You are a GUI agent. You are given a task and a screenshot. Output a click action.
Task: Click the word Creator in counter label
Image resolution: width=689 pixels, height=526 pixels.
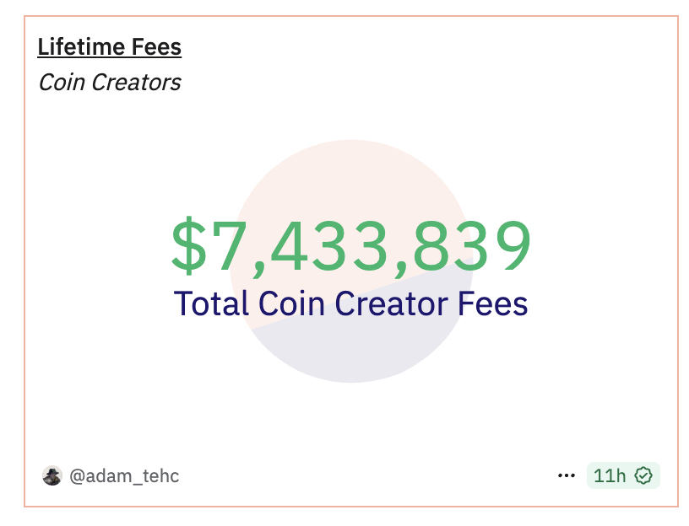(x=392, y=303)
